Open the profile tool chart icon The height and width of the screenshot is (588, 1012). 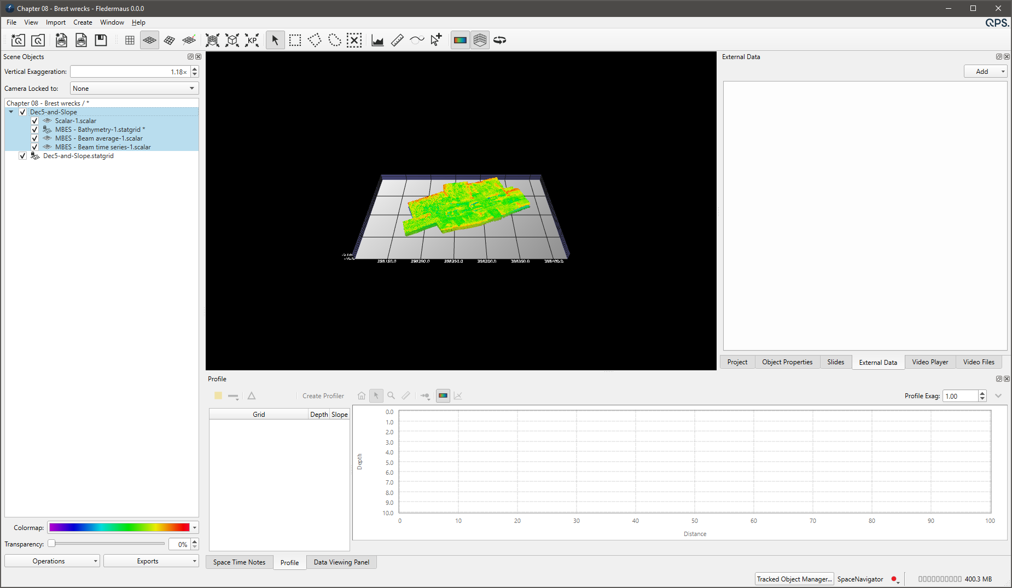coord(377,40)
